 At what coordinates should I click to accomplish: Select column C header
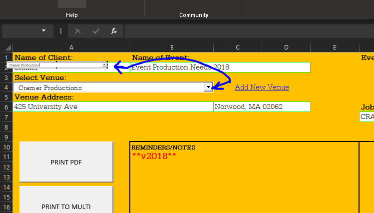coord(238,47)
